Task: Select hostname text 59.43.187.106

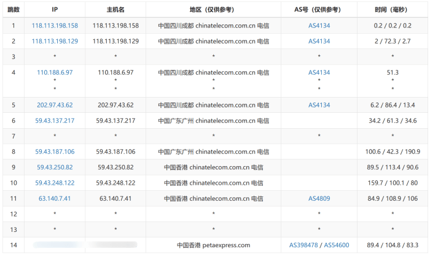Action: click(x=115, y=152)
